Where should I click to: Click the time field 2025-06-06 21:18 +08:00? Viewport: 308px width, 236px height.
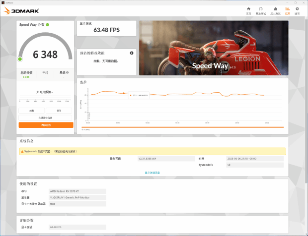click(x=255, y=159)
